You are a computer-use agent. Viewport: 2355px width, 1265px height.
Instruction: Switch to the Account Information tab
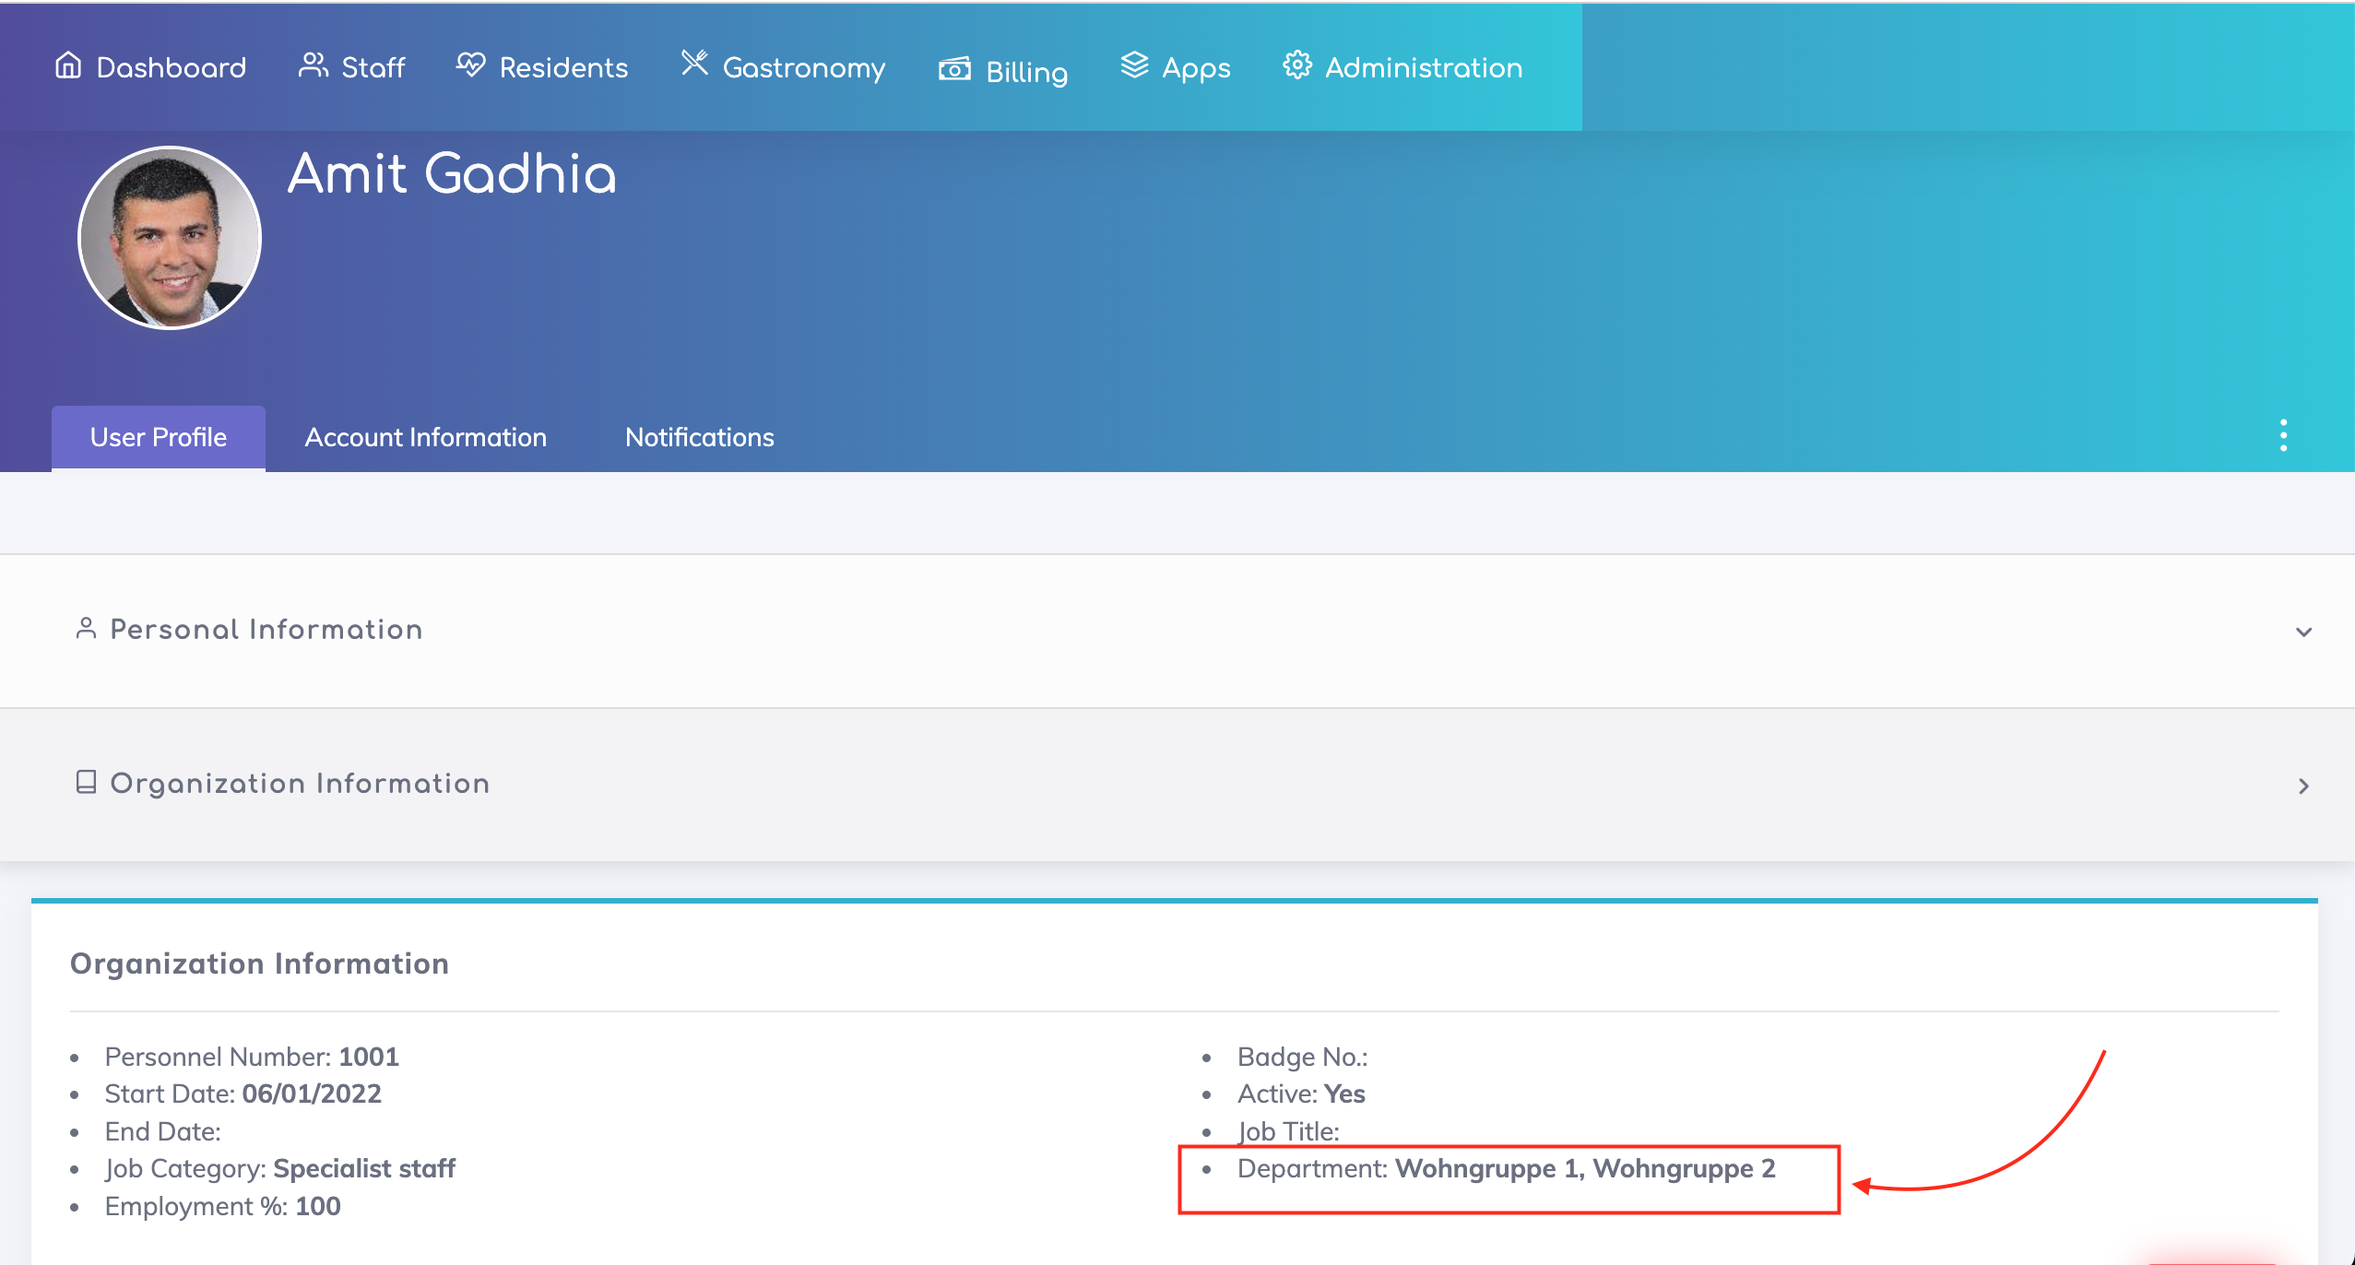coord(425,437)
